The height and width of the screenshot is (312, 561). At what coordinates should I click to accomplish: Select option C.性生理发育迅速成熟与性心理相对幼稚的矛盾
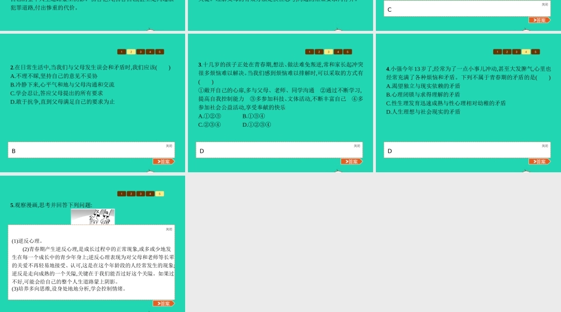pos(446,103)
